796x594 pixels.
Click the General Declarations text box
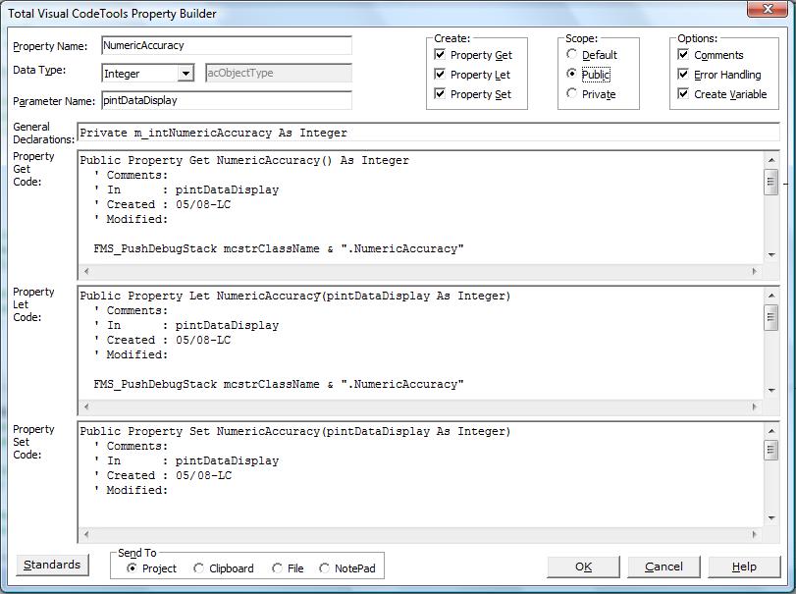click(428, 133)
